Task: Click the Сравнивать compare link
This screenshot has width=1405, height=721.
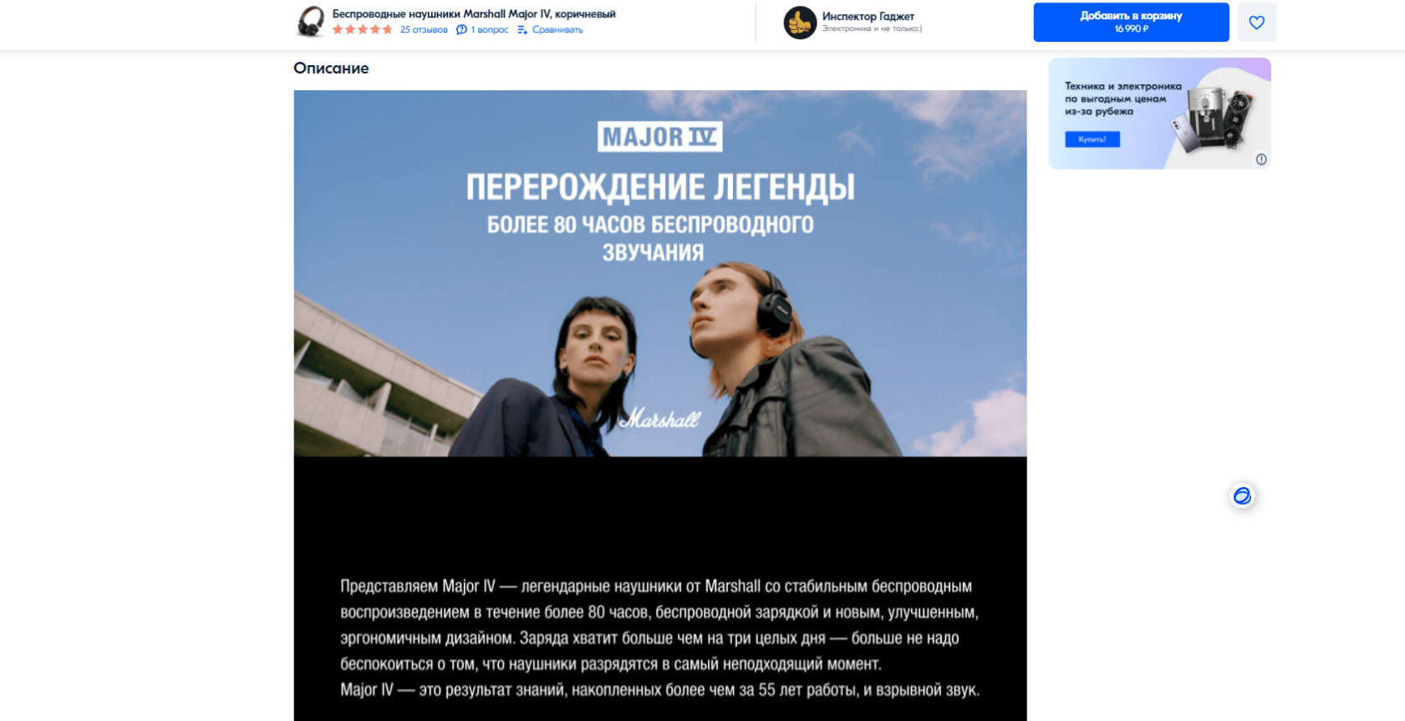Action: coord(557,30)
